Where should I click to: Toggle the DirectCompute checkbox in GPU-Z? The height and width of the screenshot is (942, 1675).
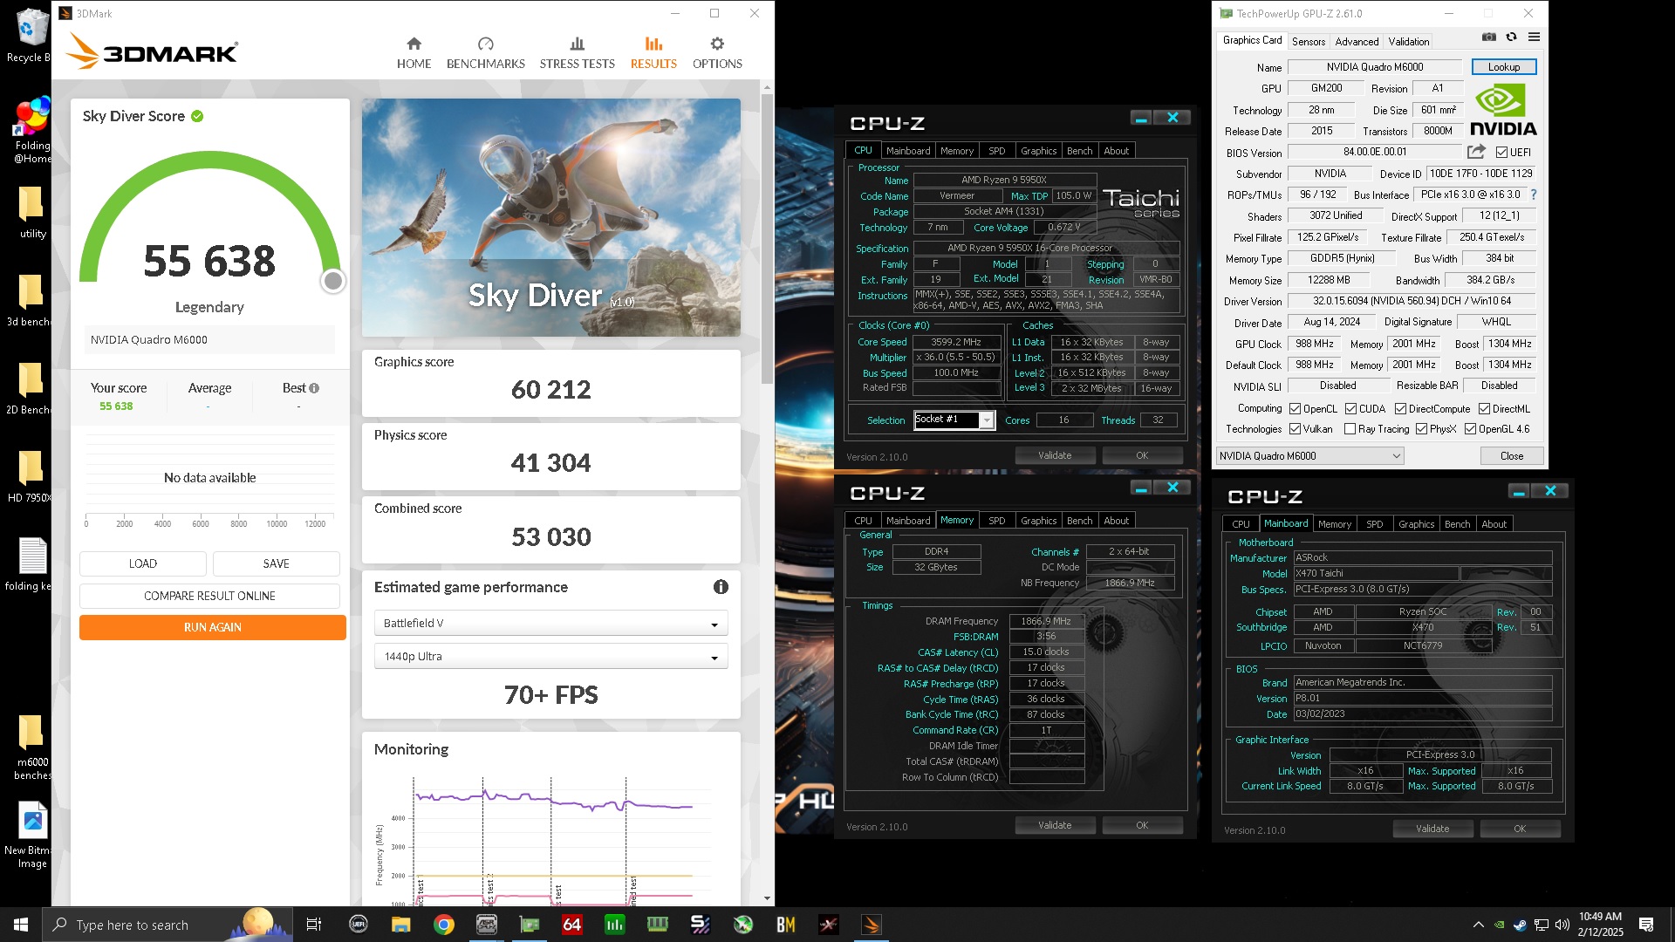pyautogui.click(x=1400, y=409)
